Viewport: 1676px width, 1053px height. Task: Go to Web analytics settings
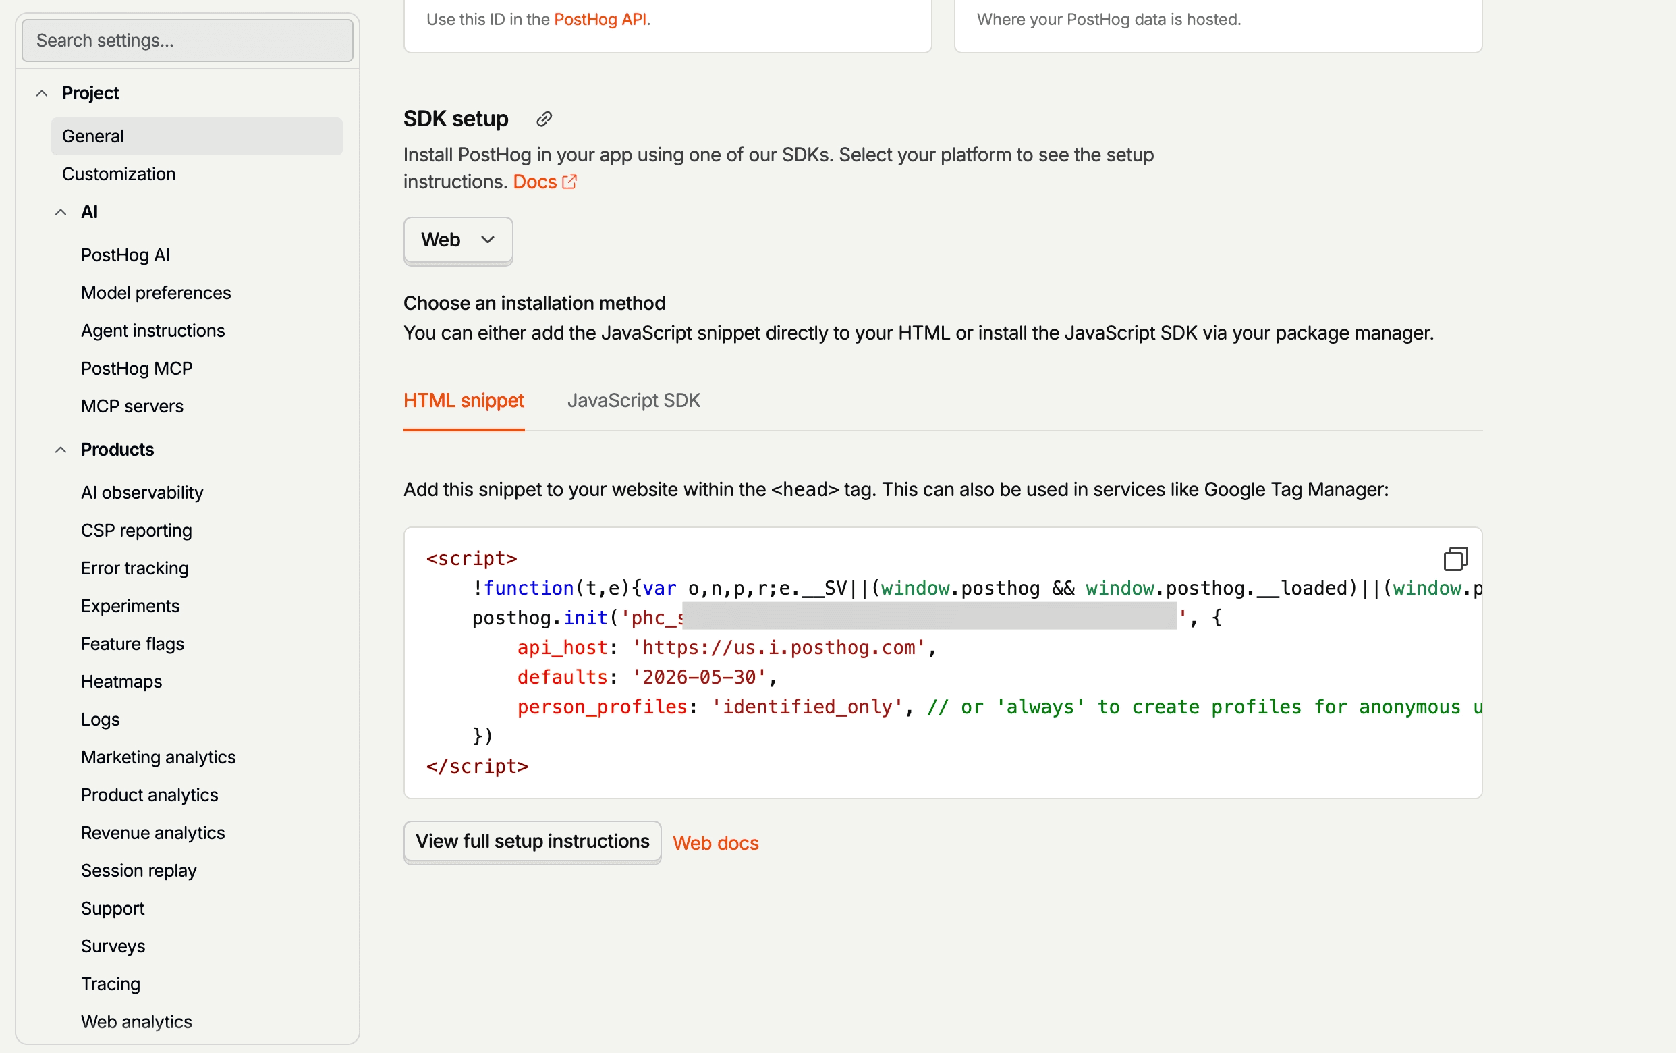206,1022
